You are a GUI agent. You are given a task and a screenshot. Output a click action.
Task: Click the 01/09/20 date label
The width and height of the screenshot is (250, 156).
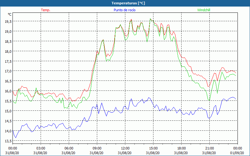pyautogui.click(x=237, y=153)
